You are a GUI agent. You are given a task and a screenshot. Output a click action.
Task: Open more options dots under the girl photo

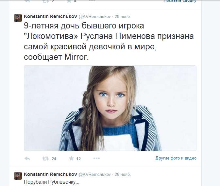(x=96, y=159)
